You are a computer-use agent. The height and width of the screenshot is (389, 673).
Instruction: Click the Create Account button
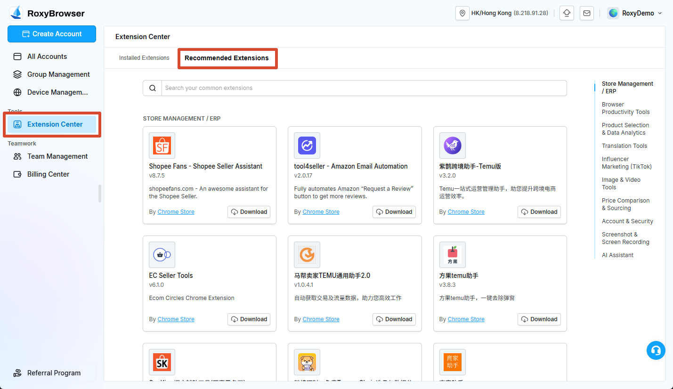52,34
